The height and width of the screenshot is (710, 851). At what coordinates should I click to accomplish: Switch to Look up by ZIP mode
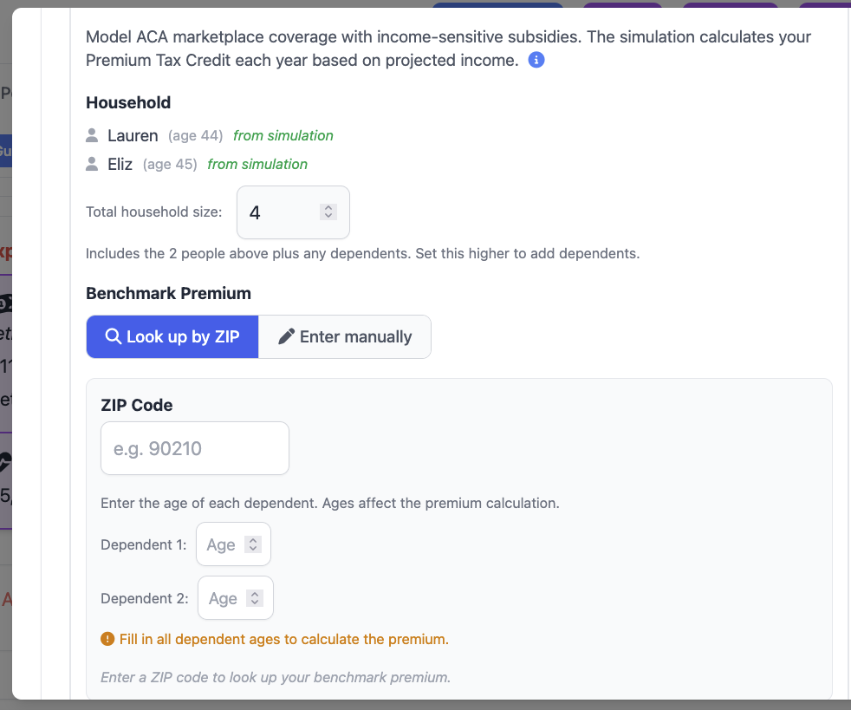tap(172, 336)
